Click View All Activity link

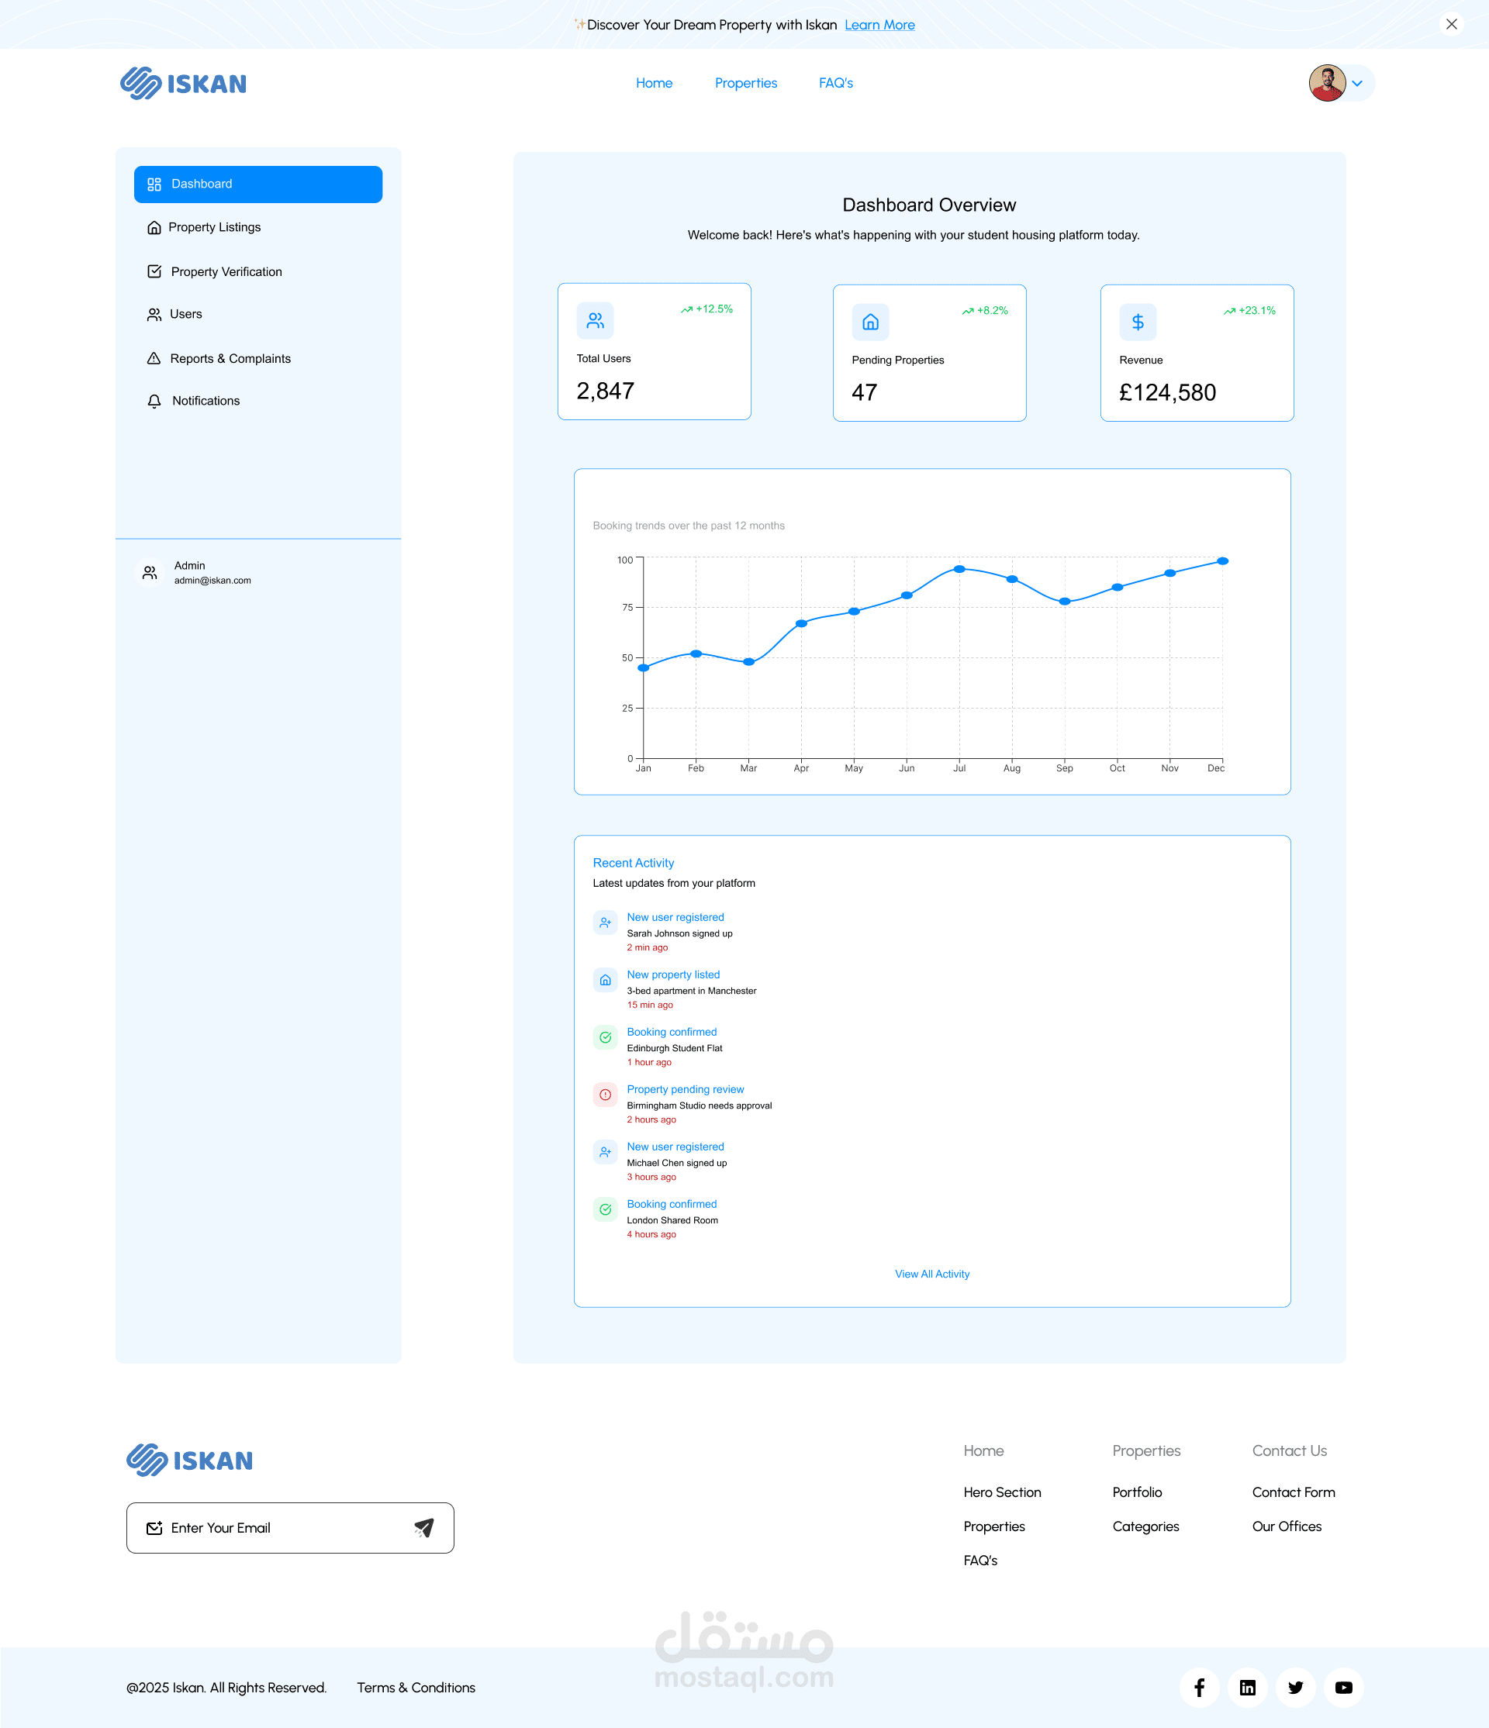[931, 1274]
